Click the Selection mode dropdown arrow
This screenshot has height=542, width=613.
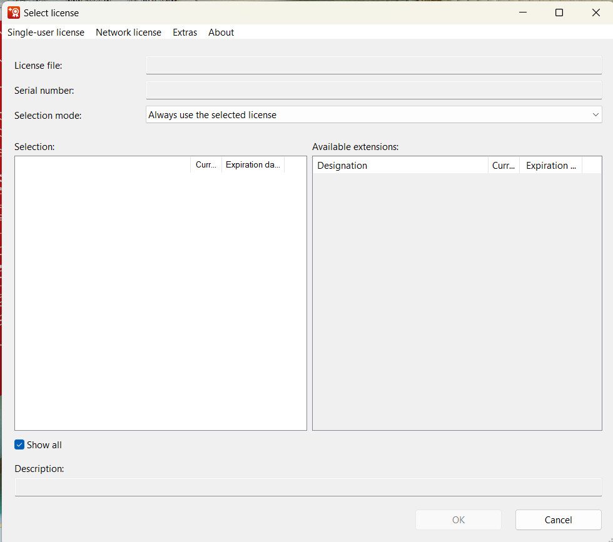[x=595, y=115]
